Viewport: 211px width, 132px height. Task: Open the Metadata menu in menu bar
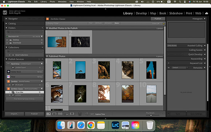click(62, 2)
